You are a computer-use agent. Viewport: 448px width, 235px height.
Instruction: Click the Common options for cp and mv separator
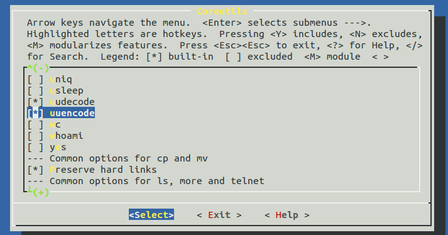pyautogui.click(x=117, y=158)
